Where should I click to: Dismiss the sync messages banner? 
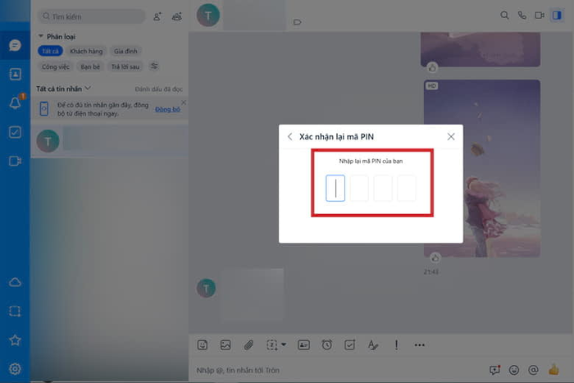pyautogui.click(x=184, y=103)
